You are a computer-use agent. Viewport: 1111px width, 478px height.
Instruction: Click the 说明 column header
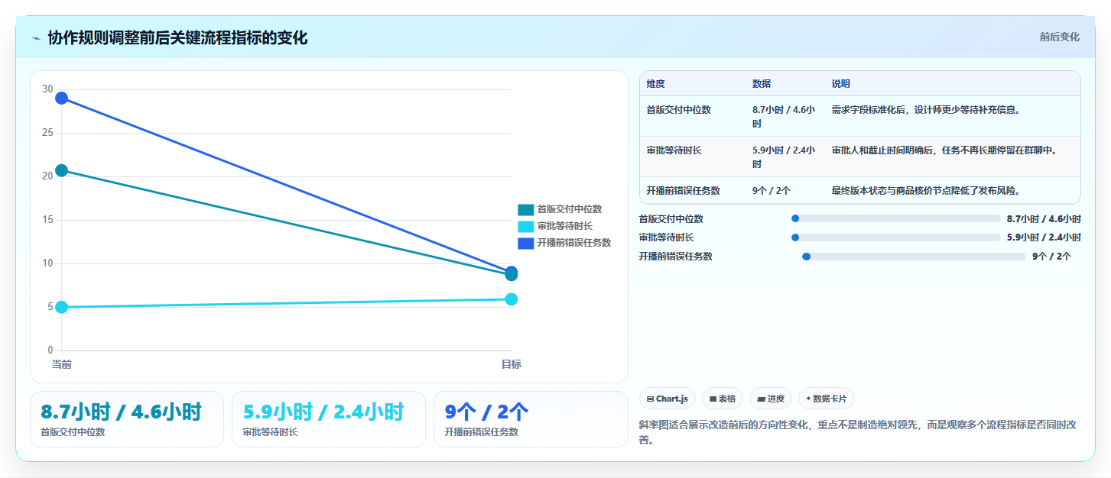point(841,84)
